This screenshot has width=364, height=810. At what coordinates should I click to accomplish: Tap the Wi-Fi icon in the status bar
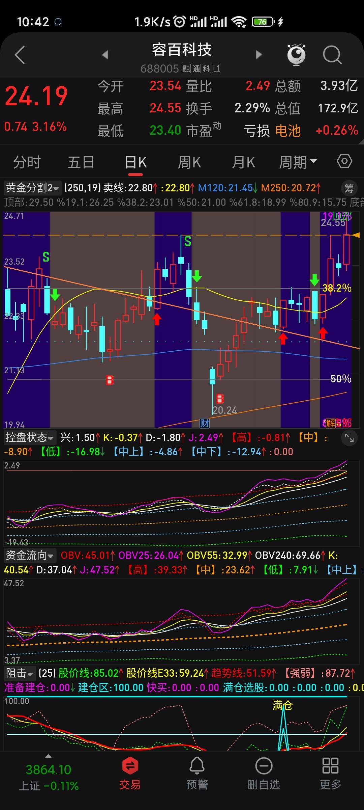239,22
